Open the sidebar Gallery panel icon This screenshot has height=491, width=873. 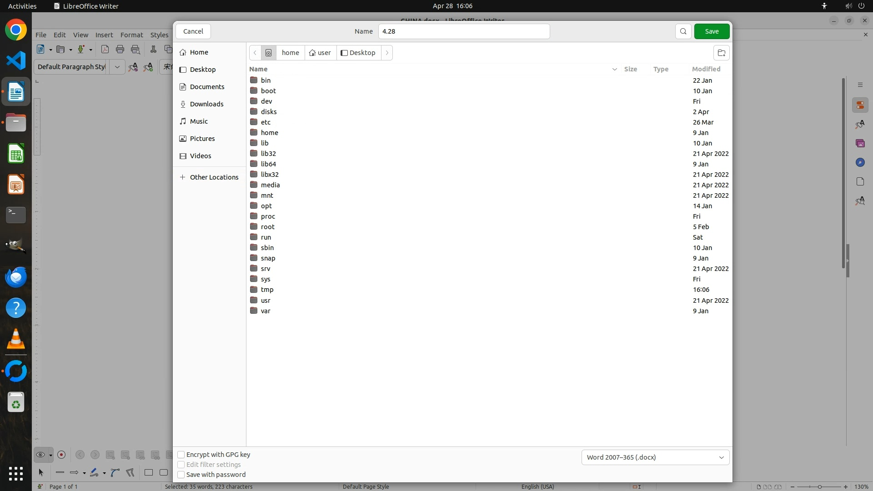pos(860,143)
